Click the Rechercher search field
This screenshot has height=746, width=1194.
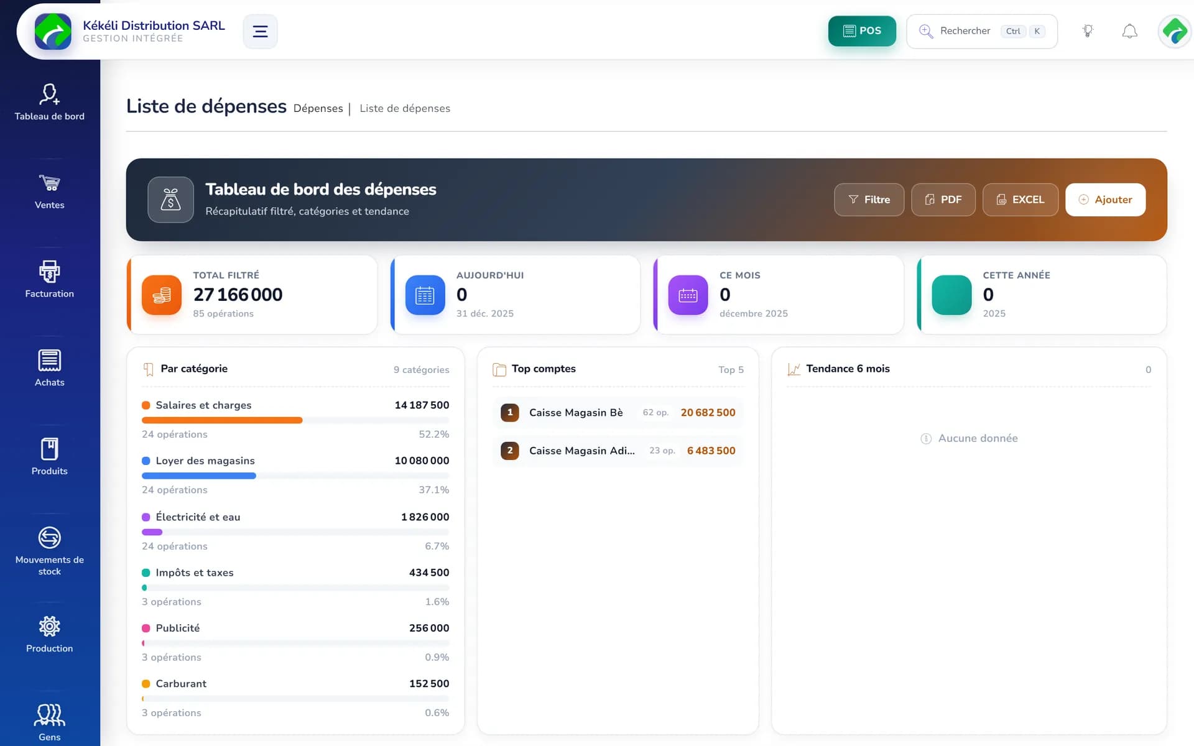tap(982, 31)
